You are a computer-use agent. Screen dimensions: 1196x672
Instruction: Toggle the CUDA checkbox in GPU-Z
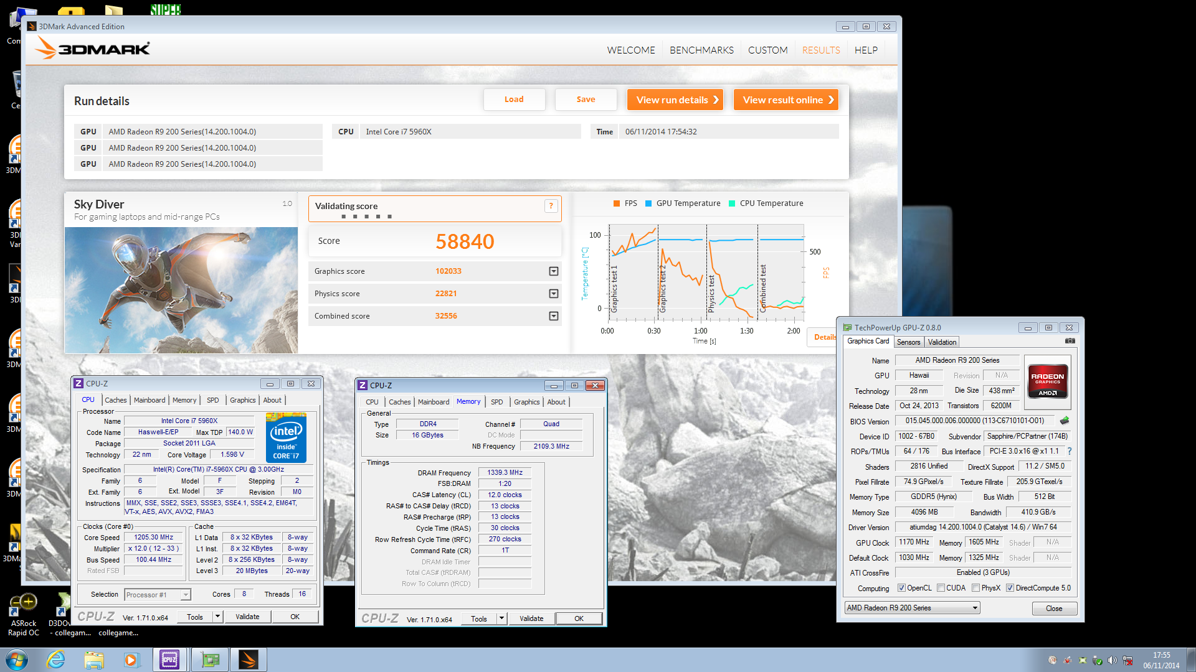tap(941, 588)
